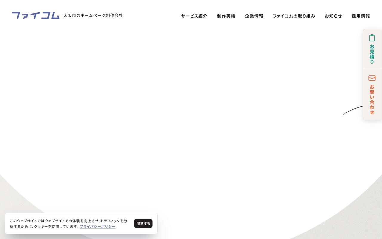Image resolution: width=382 pixels, height=239 pixels.
Task: Click the 大阪市のホームページ制作会社 tagline
Action: coord(93,16)
